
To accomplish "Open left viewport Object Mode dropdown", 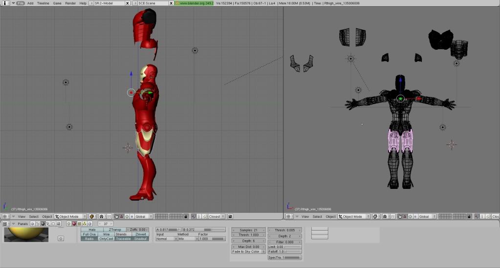I will 70,216.
